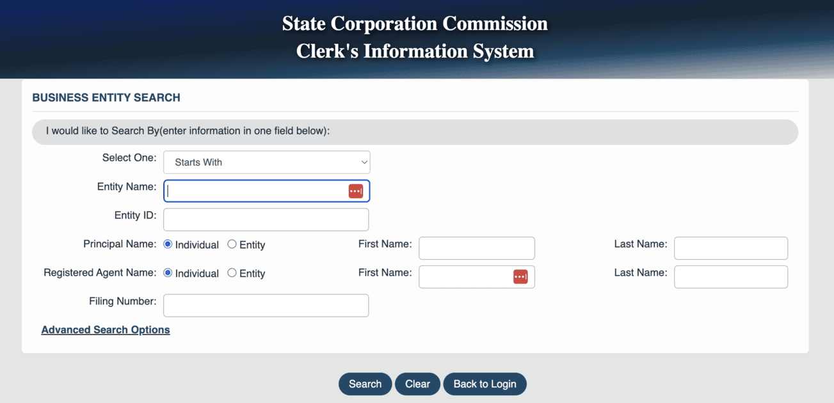Click the Business Entity Search heading
Viewport: 834px width, 403px height.
pyautogui.click(x=106, y=97)
